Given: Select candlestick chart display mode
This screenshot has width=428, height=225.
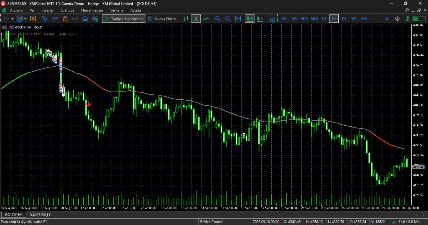Looking at the screenshot, I should (x=196, y=19).
